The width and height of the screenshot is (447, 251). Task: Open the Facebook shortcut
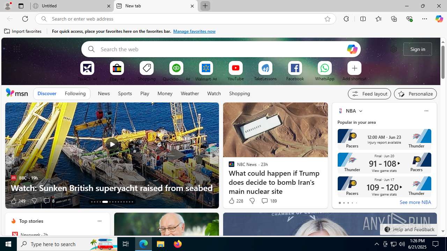tap(295, 71)
